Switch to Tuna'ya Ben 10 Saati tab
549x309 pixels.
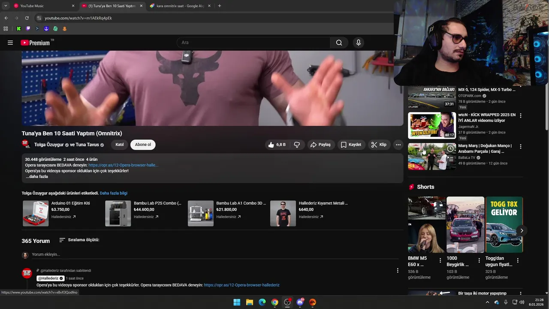tap(112, 6)
